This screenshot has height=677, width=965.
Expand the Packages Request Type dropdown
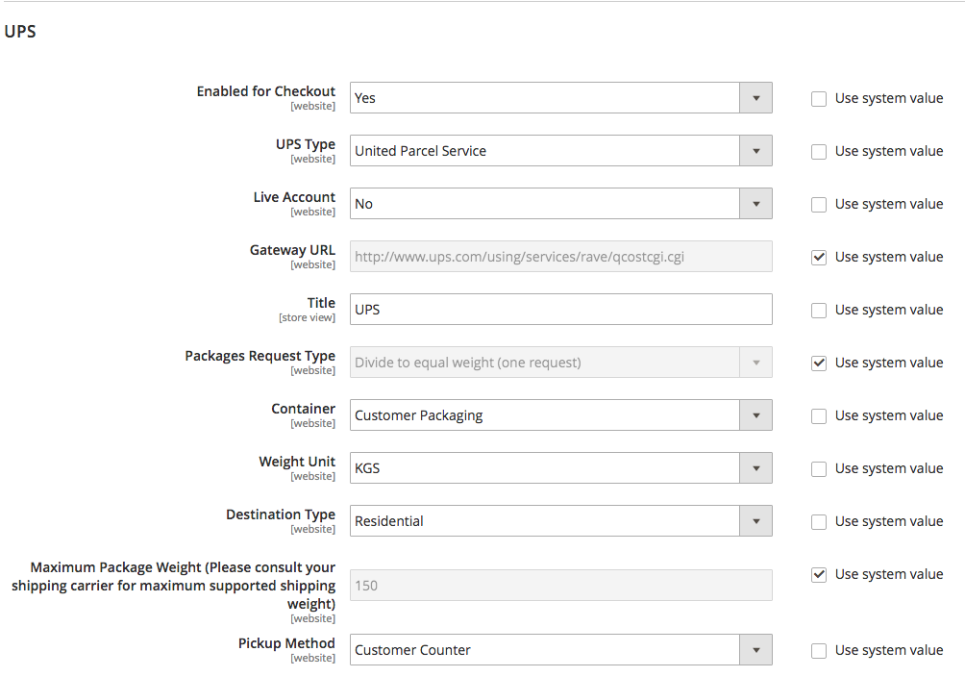(755, 362)
